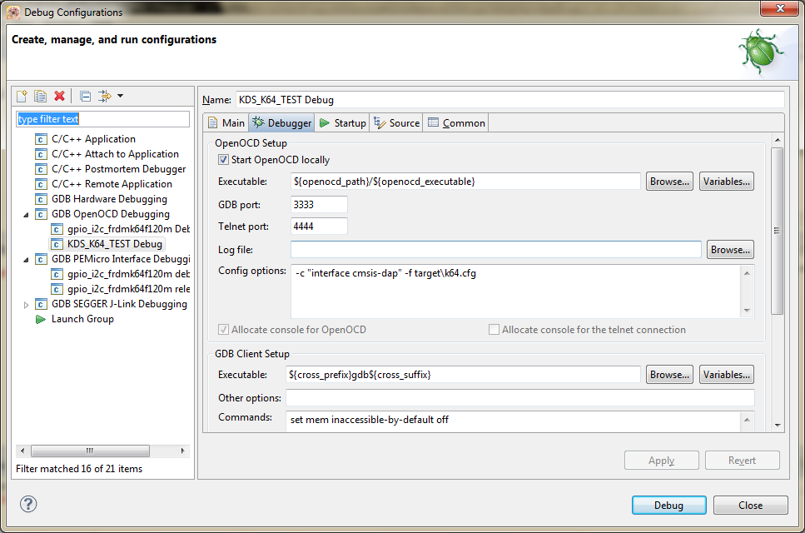Select gpio_i2c_frdmk64f120m Debug under OpenOCD
The width and height of the screenshot is (805, 533).
pyautogui.click(x=128, y=229)
